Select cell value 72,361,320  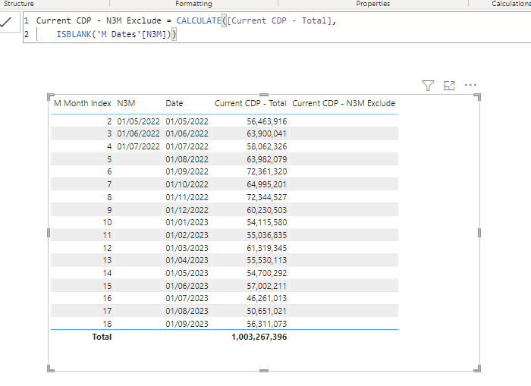point(266,171)
